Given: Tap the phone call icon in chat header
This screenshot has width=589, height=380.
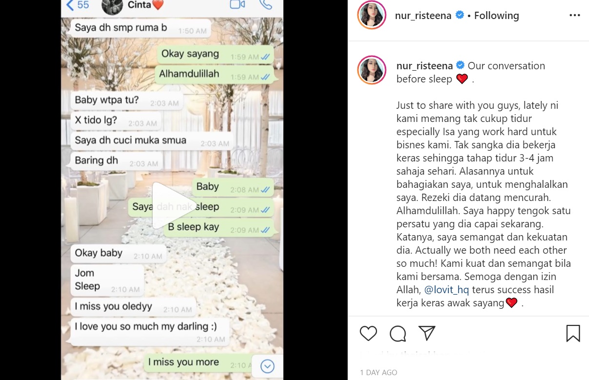Looking at the screenshot, I should [x=266, y=4].
